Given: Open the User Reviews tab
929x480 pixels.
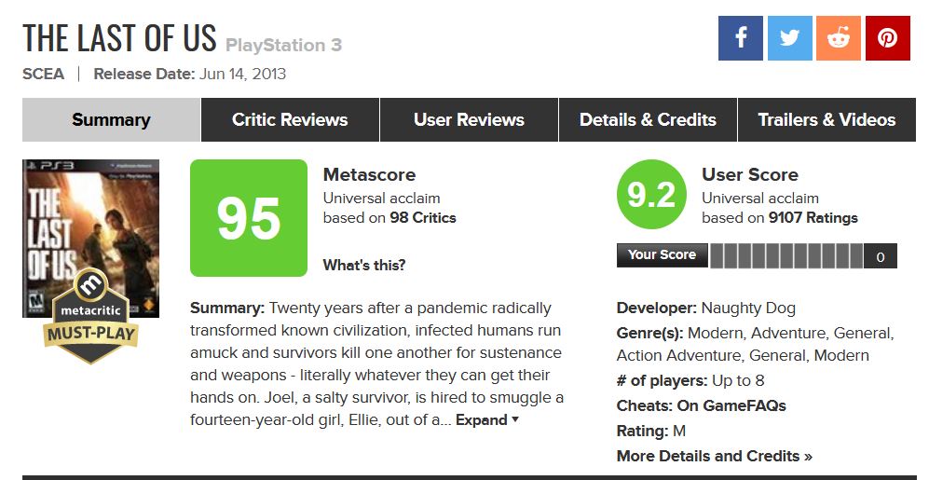Looking at the screenshot, I should tap(469, 120).
